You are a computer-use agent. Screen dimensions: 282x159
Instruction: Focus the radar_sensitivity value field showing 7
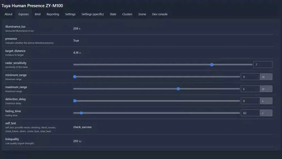(x=263, y=65)
